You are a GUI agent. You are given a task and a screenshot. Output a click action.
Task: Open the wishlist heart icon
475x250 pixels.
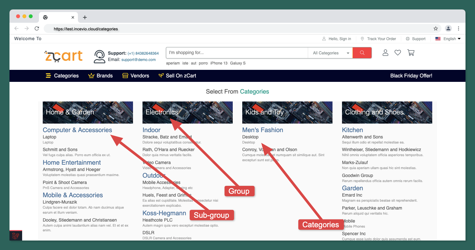pos(398,53)
